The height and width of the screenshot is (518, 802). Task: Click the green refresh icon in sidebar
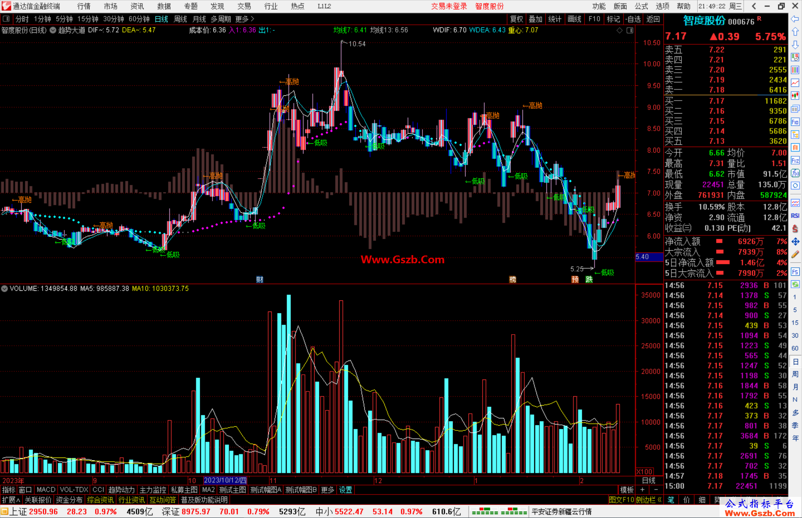point(795,284)
